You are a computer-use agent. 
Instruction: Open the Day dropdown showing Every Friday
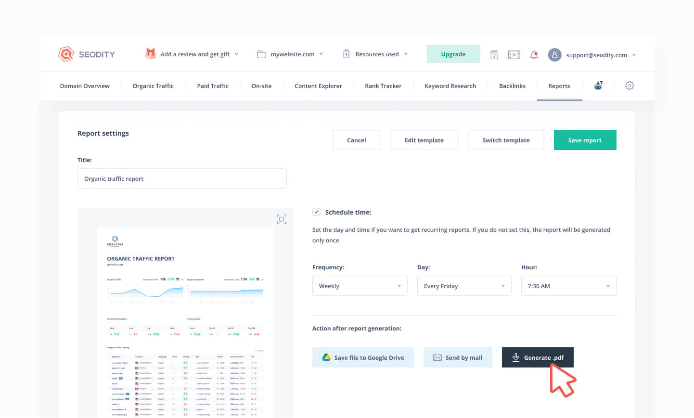(x=464, y=286)
